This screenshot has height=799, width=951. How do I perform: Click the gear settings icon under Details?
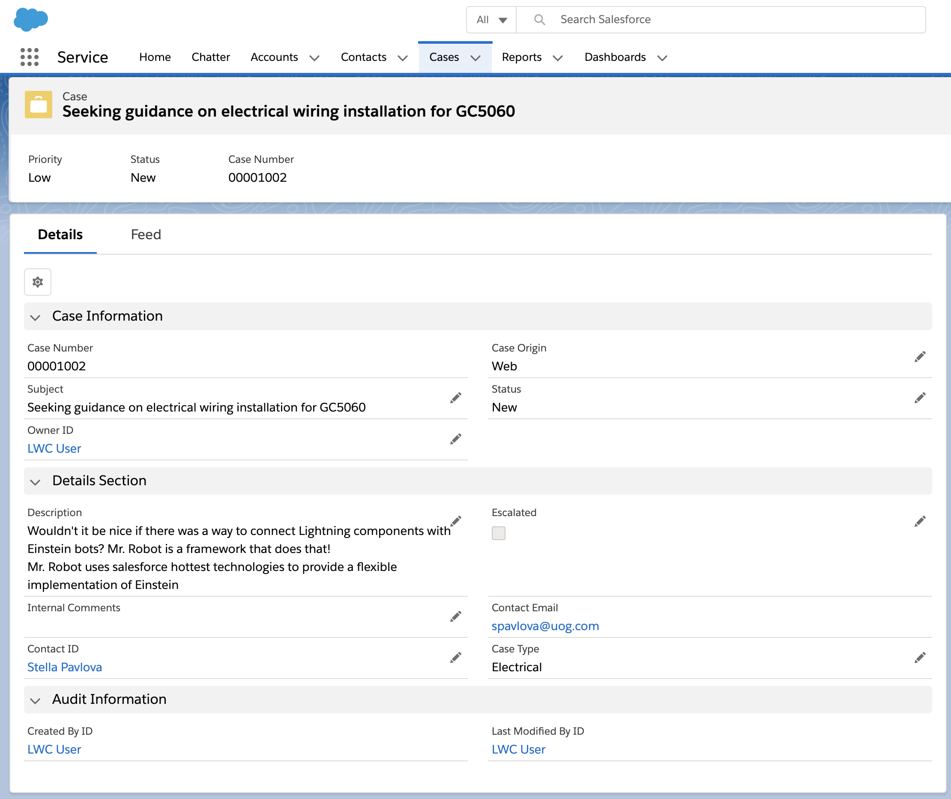(38, 282)
